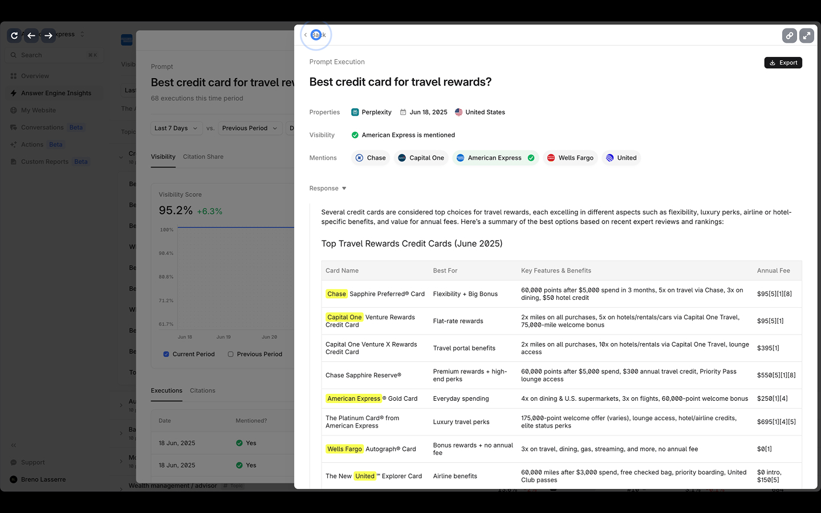
Task: Click the Overview grid icon in sidebar
Action: point(14,76)
